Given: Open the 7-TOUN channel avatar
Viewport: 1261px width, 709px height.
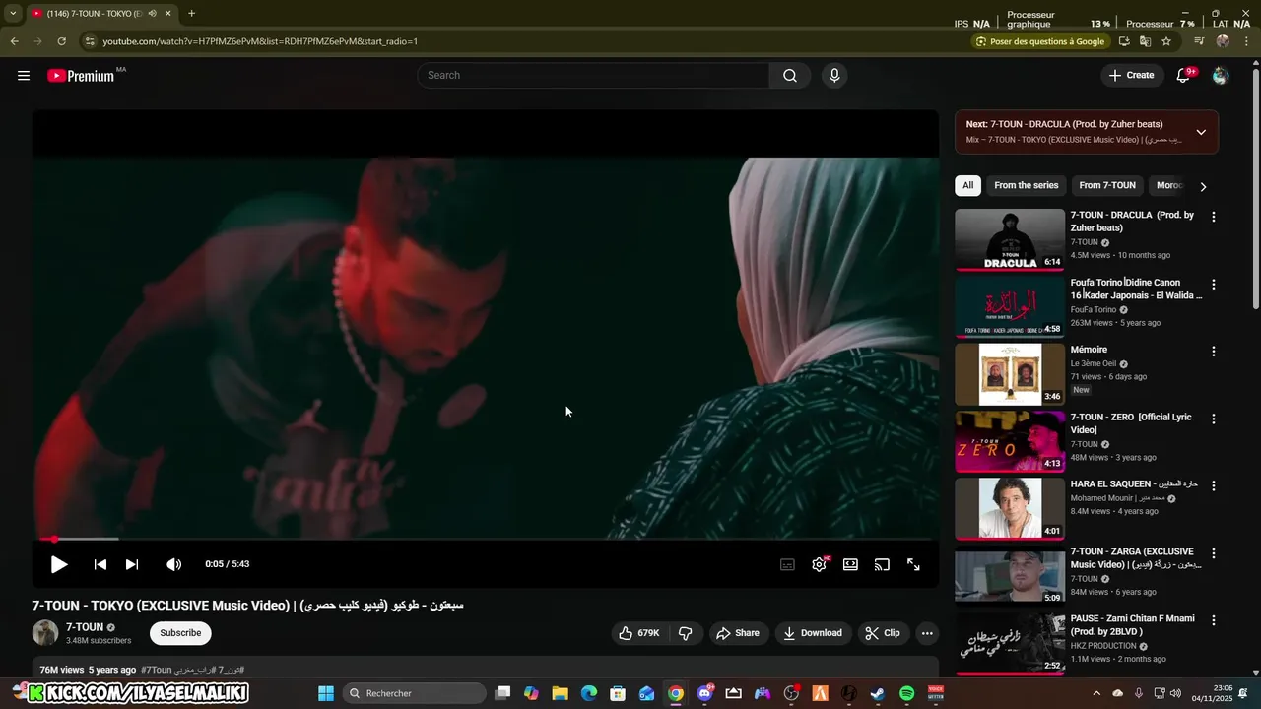Looking at the screenshot, I should (x=45, y=633).
